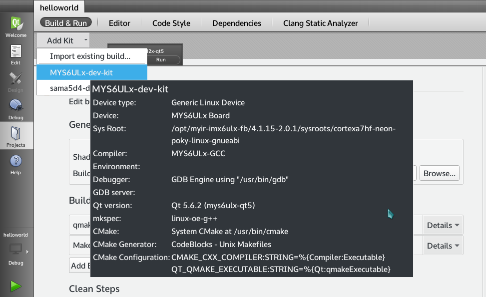Click the MYS6ULx-dev-kit tooltip title
Image resolution: width=486 pixels, height=297 pixels.
pos(130,89)
